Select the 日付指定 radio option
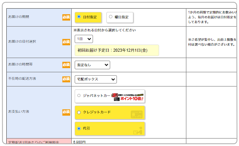The height and width of the screenshot is (146, 239). [x=88, y=17]
